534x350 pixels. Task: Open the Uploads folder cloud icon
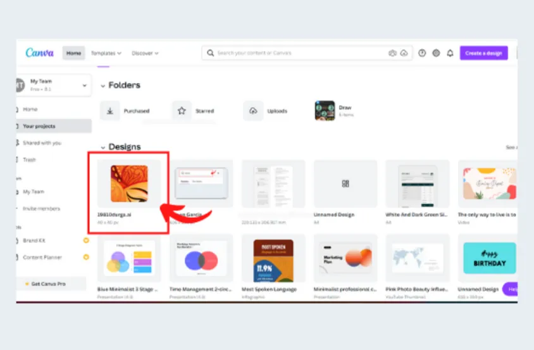(253, 111)
